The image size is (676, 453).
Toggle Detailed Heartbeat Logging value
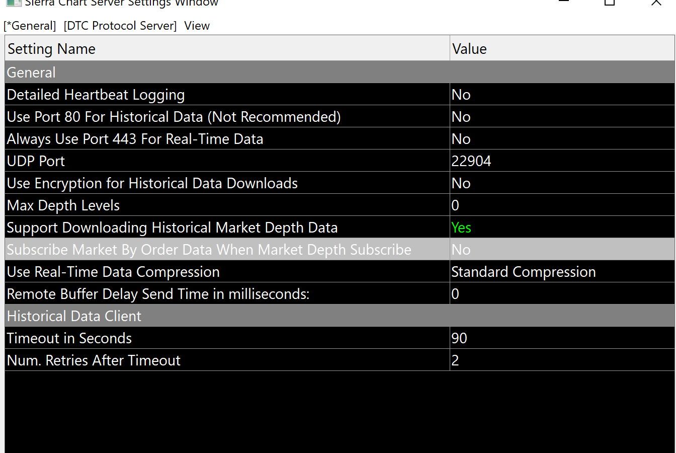(461, 95)
